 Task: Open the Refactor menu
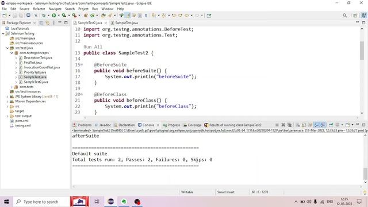[39, 9]
